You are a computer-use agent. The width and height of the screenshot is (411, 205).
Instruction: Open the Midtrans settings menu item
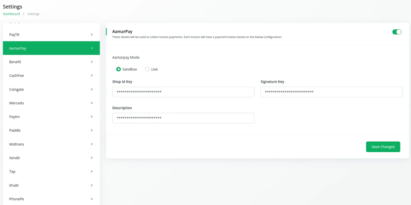pos(51,144)
